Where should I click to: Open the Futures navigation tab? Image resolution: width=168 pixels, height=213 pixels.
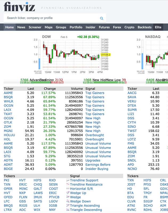(104, 27)
